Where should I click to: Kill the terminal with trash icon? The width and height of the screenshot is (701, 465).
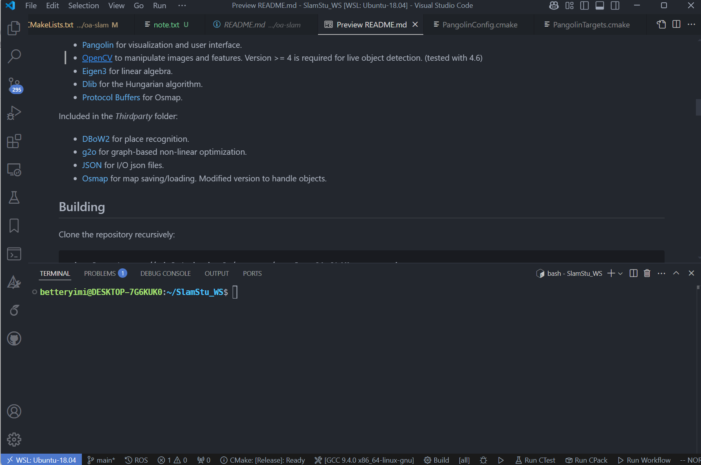(647, 273)
